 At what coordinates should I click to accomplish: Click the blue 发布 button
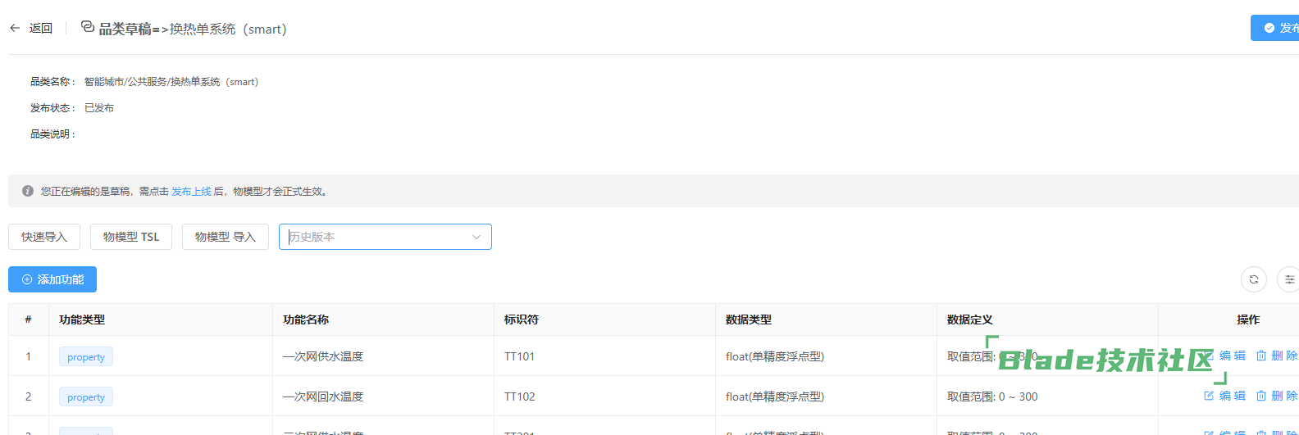(x=1278, y=28)
